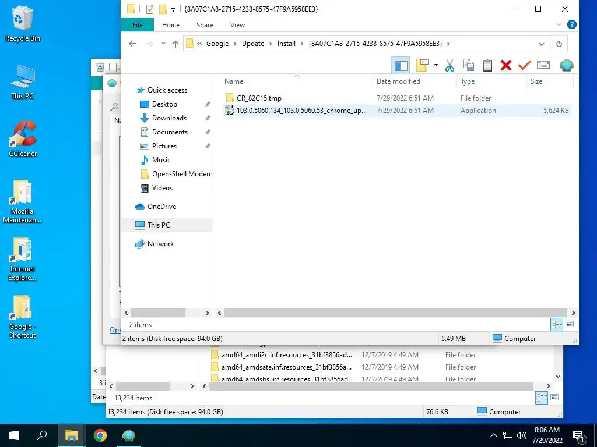Switch back window to large icons view
This screenshot has height=447, width=597.
[x=555, y=398]
